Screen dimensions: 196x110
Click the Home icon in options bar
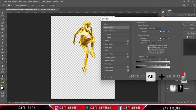[x=4, y=5]
